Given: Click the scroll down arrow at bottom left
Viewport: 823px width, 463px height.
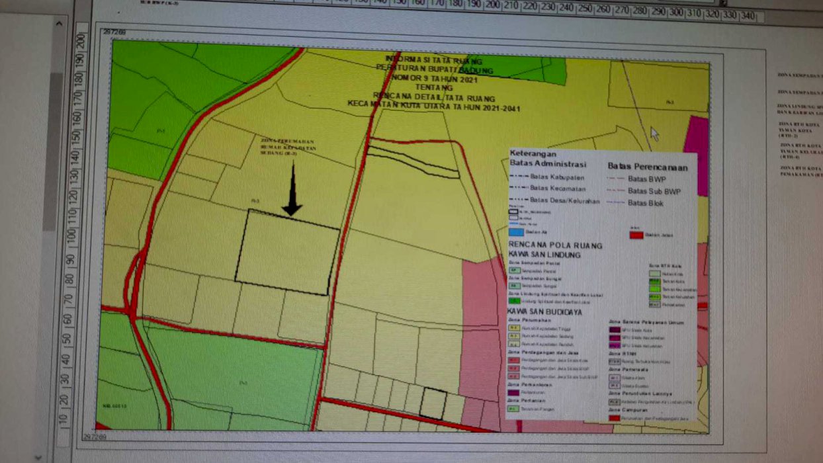Looking at the screenshot, I should [x=38, y=456].
